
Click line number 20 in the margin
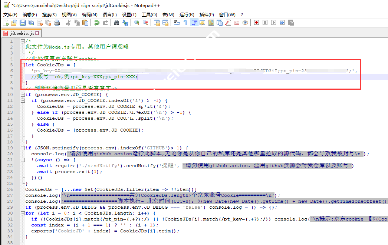pyautogui.click(x=11, y=154)
